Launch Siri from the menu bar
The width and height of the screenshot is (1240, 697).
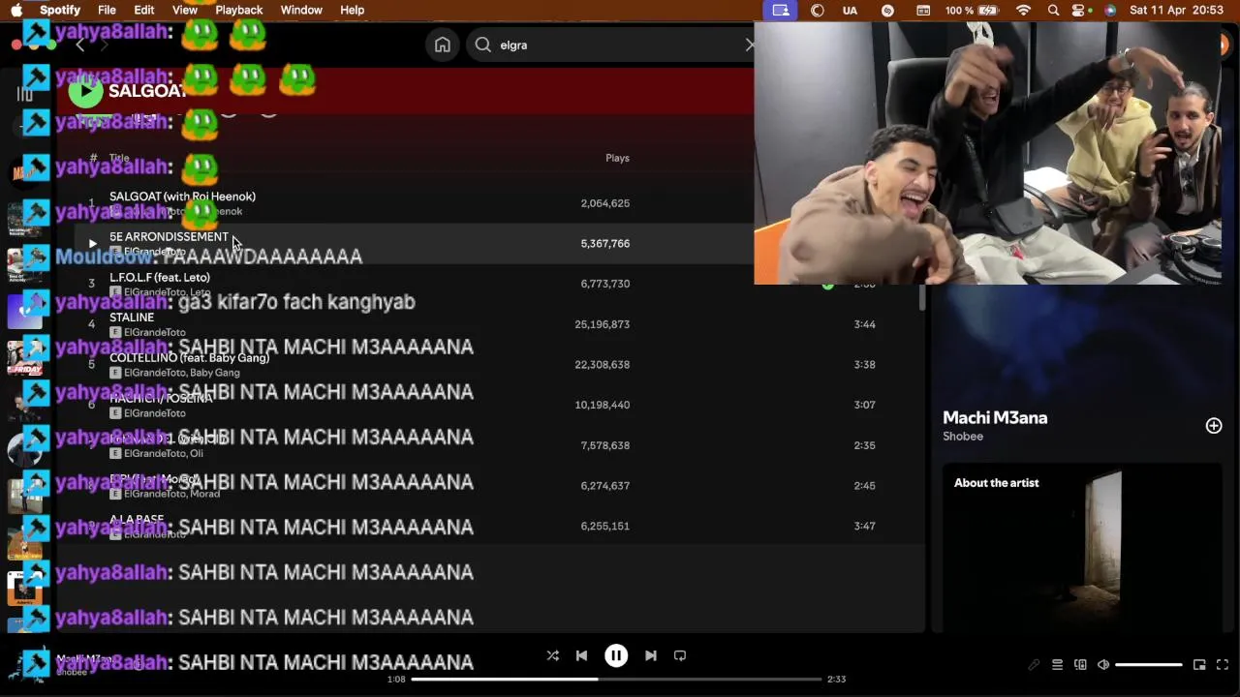[x=1109, y=10]
